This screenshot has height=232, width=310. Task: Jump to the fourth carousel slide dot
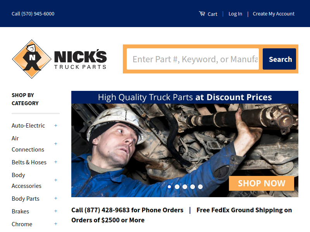click(193, 187)
